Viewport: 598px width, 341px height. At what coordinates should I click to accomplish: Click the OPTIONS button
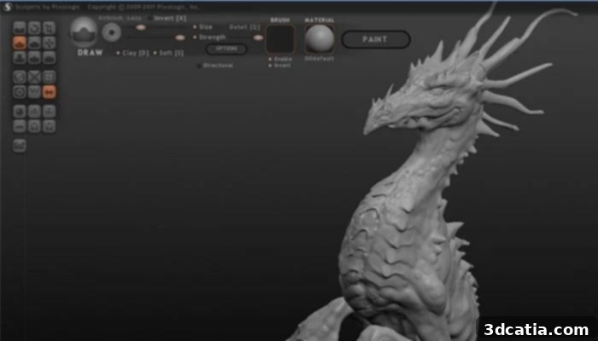(226, 49)
